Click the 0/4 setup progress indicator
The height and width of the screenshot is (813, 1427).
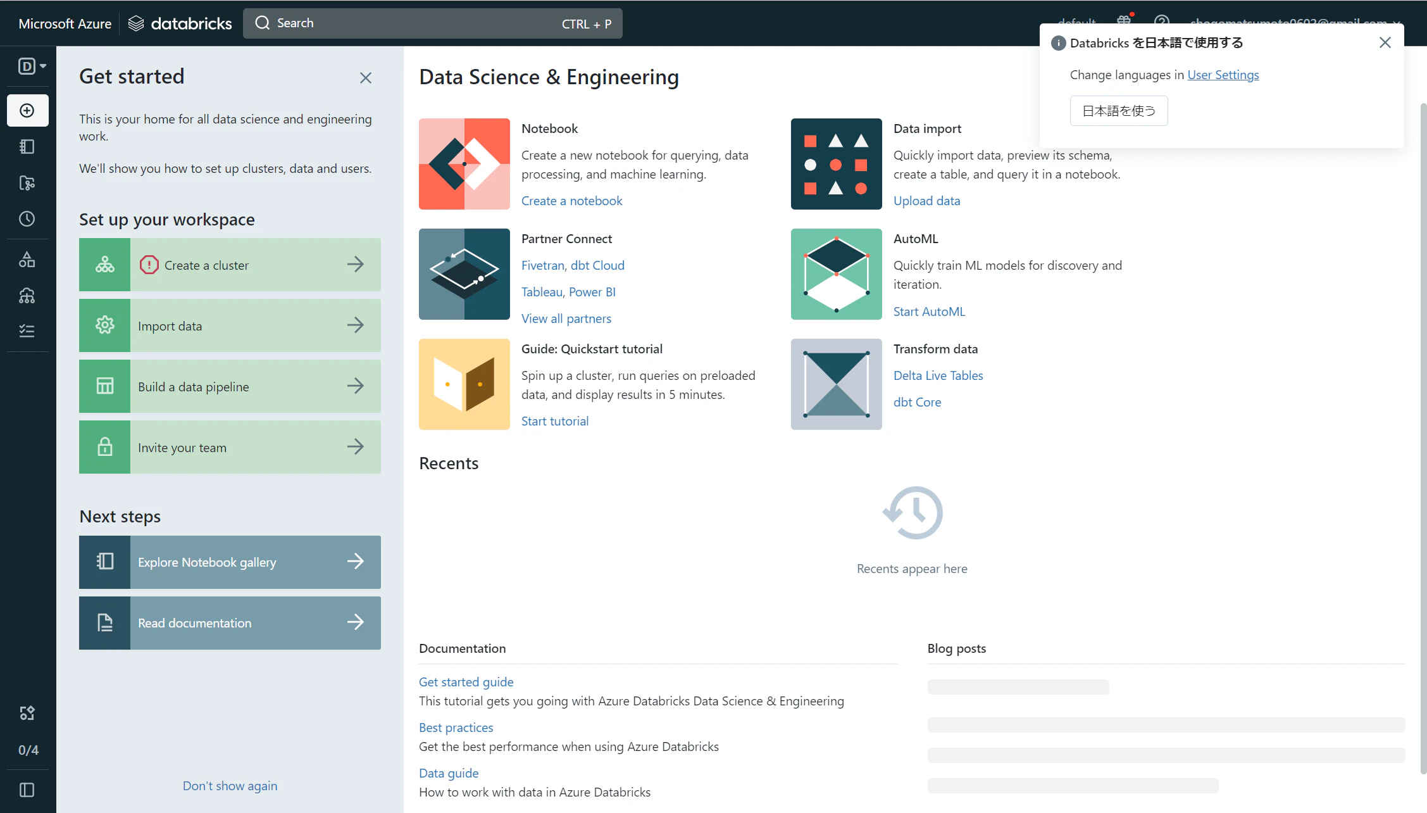coord(28,750)
